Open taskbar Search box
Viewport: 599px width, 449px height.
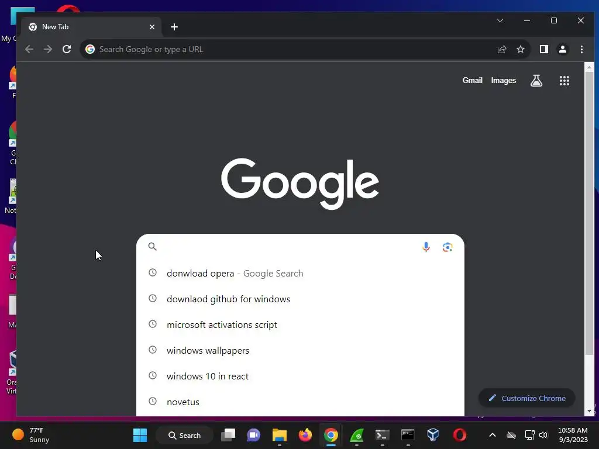(x=184, y=435)
